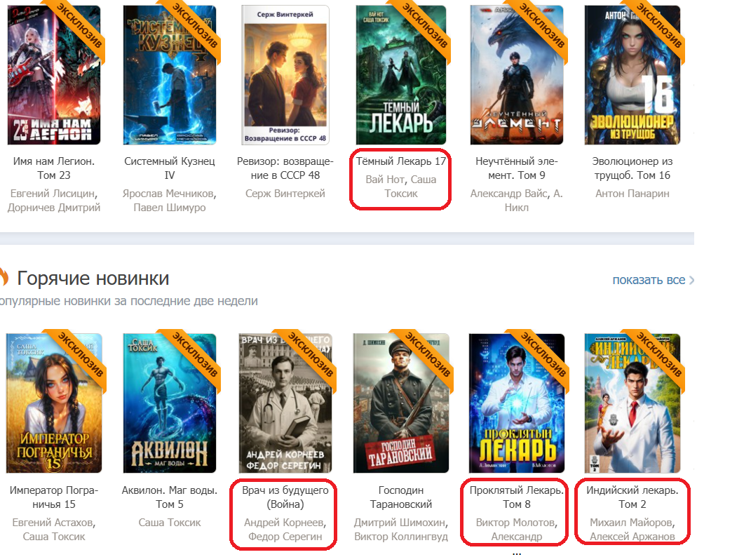This screenshot has width=751, height=557.
Task: Click Эксклюзив ribbon on Индийский лекарь cover
Action: click(658, 354)
